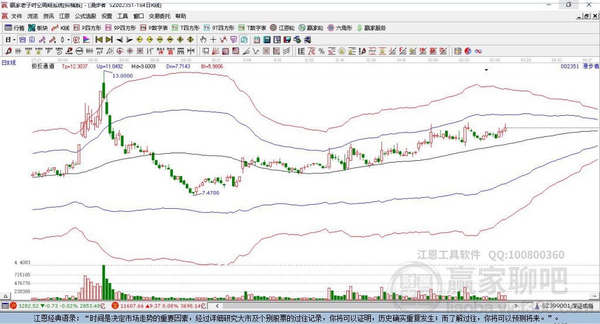This screenshot has width=600, height=324.
Task: Open the T数字表 tool
Action: click(x=252, y=28)
